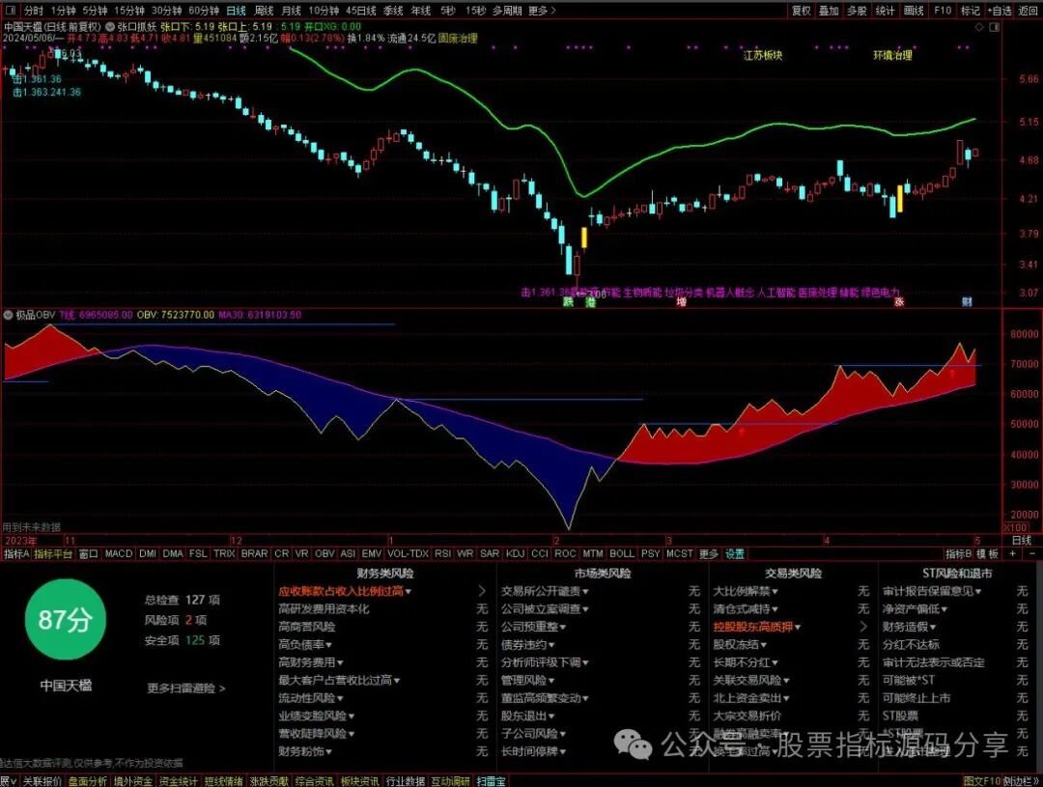Click the minus zoom-out button by 模板

(x=1031, y=553)
